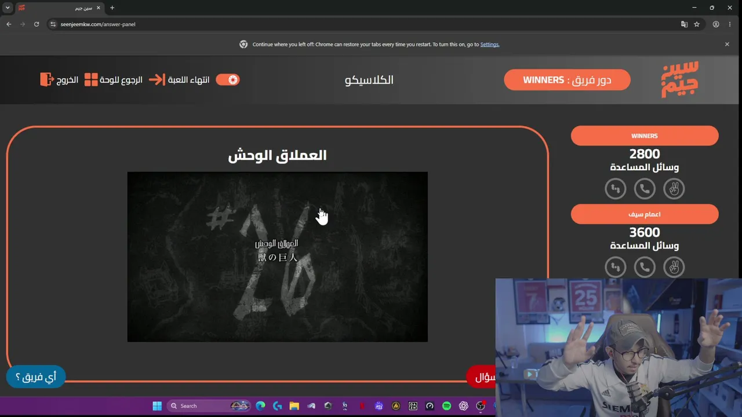Image resolution: width=742 pixels, height=417 pixels.
Task: Open DAZN from the taskbar
Action: (413, 406)
